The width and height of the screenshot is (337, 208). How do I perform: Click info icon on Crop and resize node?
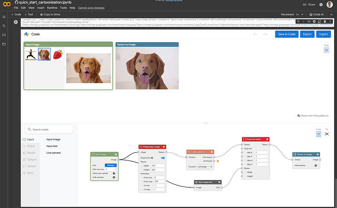click(267, 139)
